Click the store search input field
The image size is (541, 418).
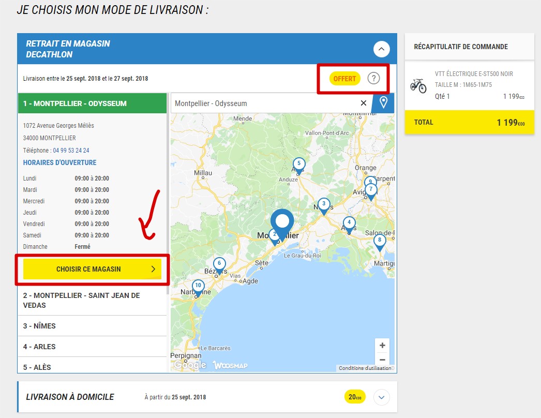264,103
